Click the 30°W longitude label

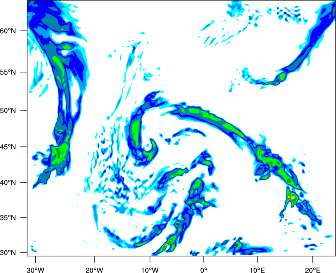pos(36,270)
